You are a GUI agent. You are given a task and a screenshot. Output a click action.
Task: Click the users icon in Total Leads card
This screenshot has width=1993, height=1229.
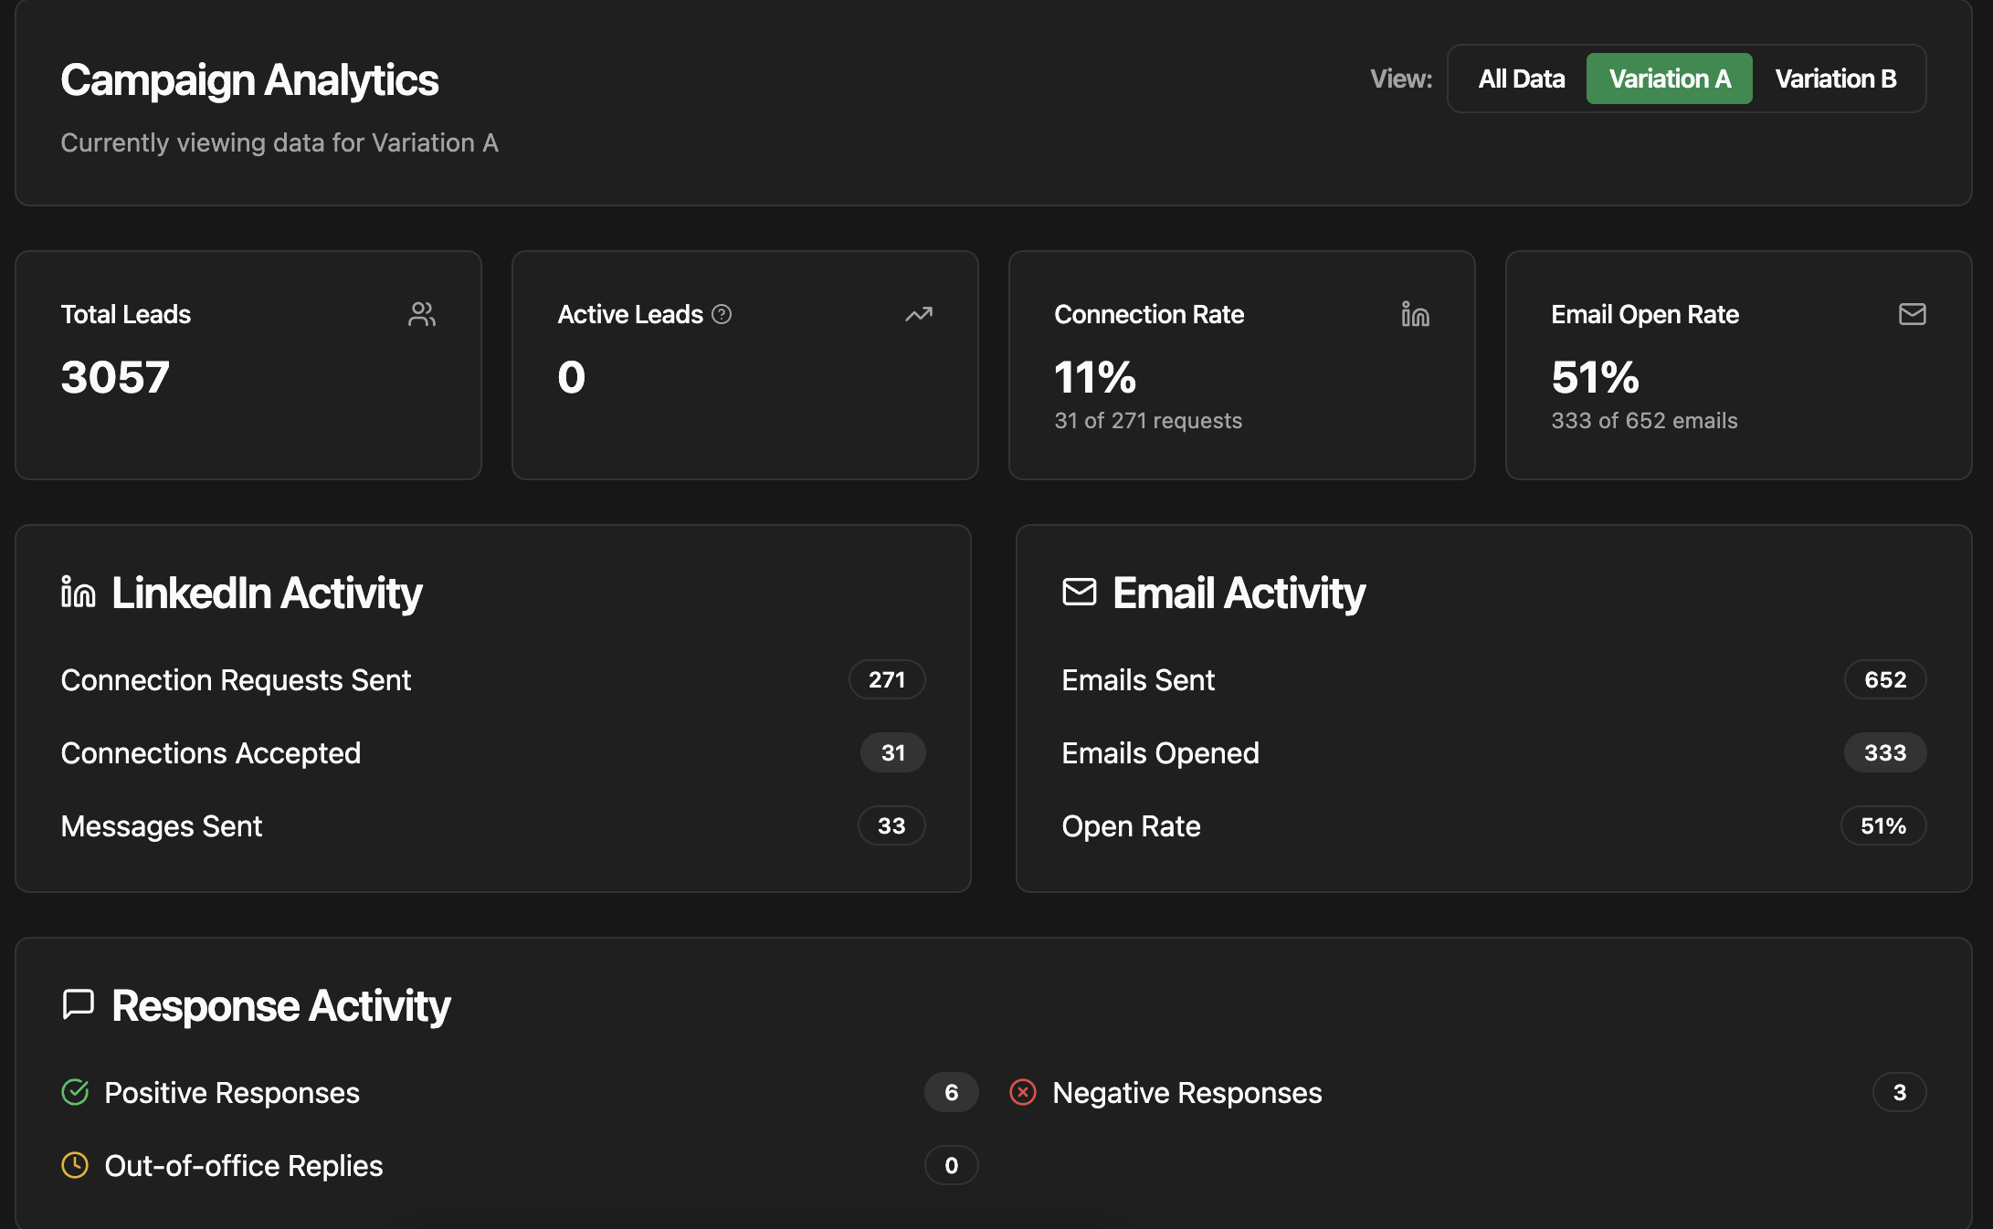pos(421,314)
